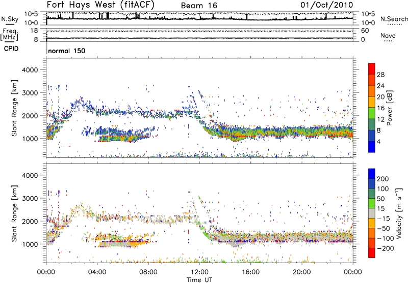Click the date 01/Oct/2010
This screenshot has height=283, width=408.
[327, 5]
